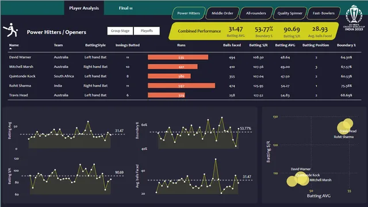Click Power Hitters / Openers heading
Viewport: 368px width, 207px height.
56,32
